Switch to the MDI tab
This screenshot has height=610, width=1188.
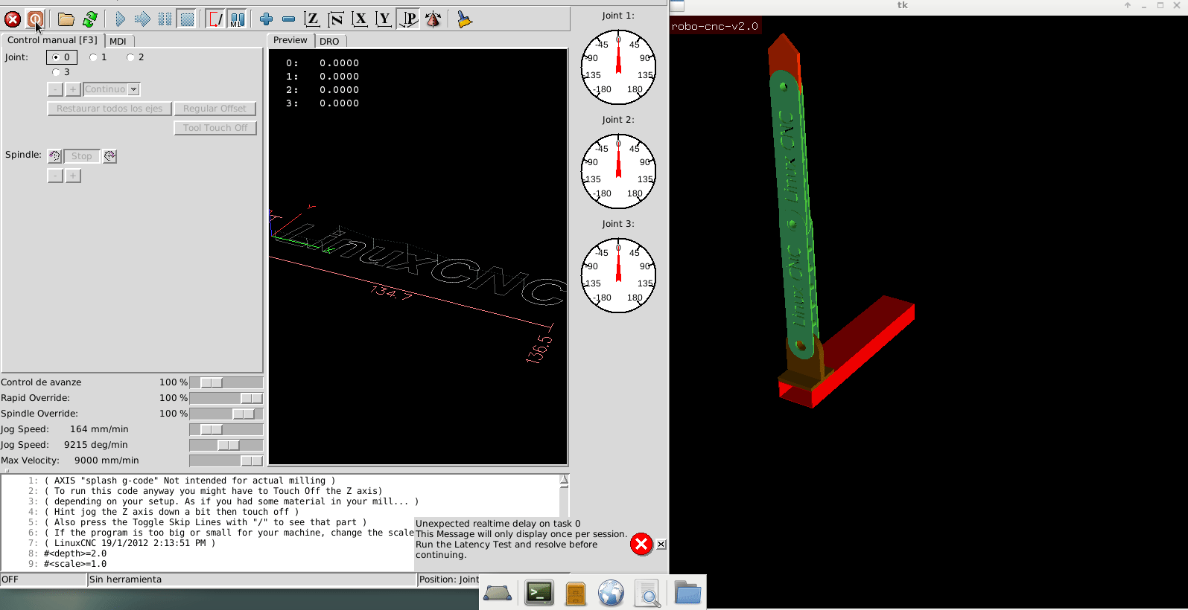pos(118,41)
